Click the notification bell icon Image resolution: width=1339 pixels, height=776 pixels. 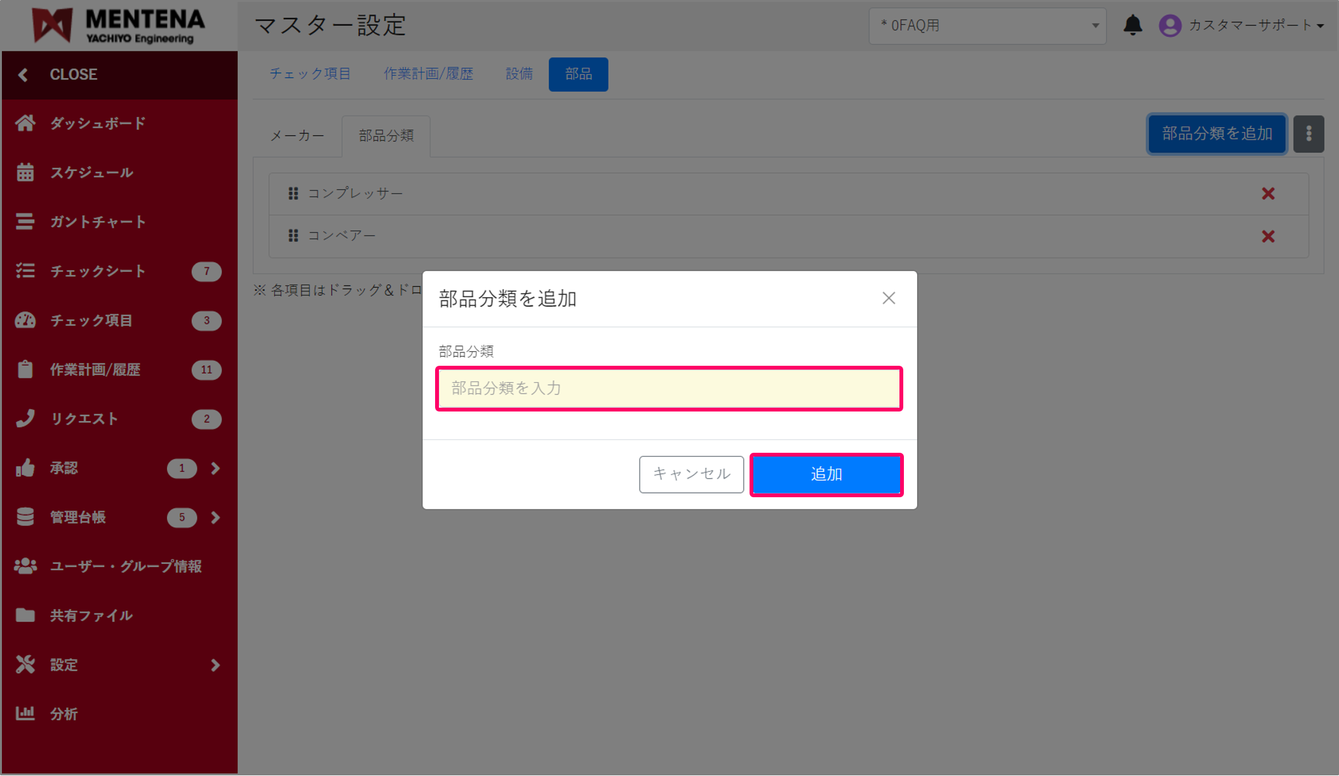point(1133,25)
